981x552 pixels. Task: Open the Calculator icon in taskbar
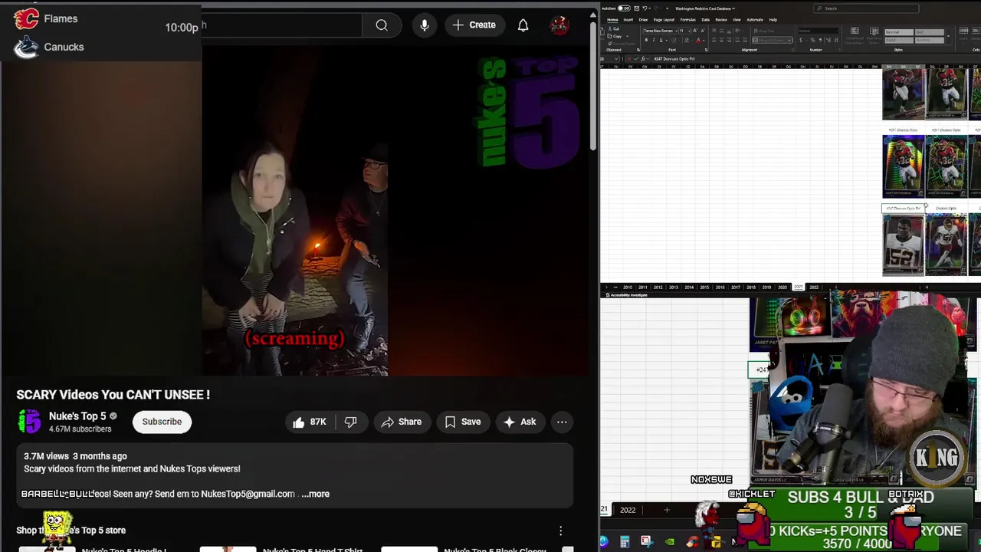625,542
